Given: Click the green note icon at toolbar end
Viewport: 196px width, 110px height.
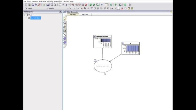Looking at the screenshot, I should [132, 8].
